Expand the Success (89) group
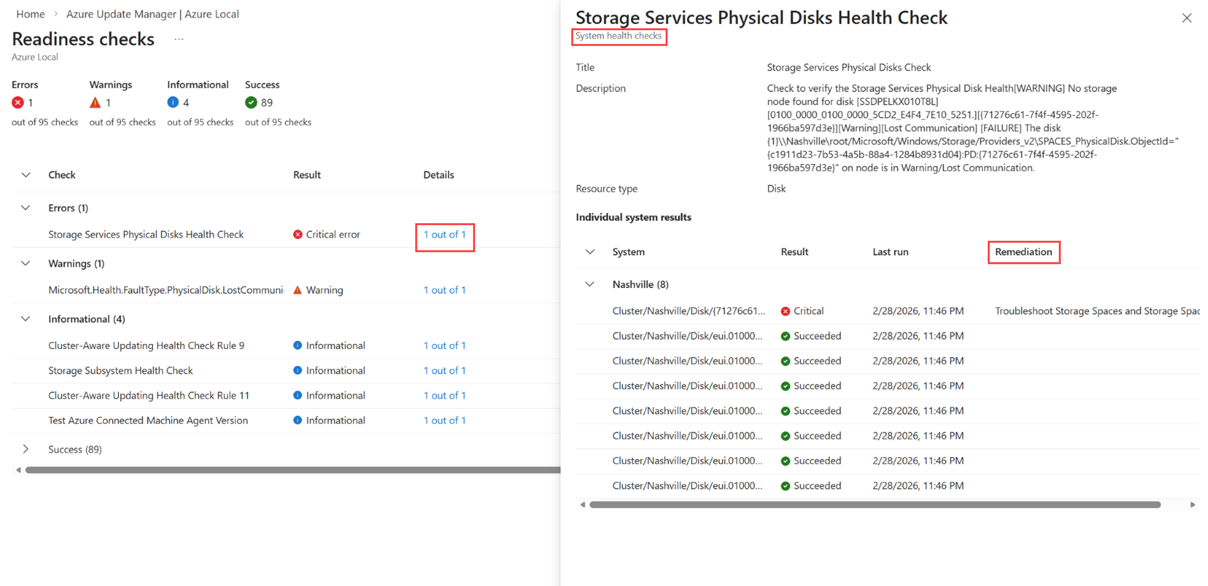Screen dimensions: 1208x586 [25, 449]
